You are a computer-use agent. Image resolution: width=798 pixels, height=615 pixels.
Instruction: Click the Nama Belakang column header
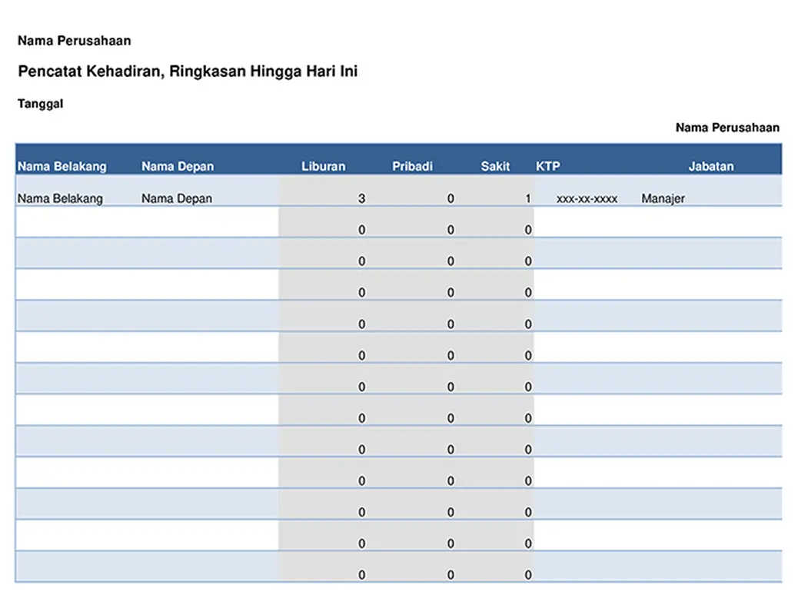pyautogui.click(x=62, y=166)
